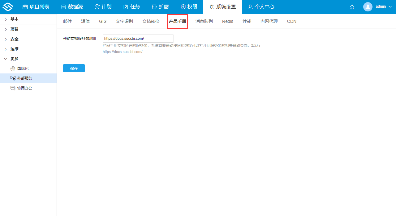Switch to the 邮件 tab

tap(67, 21)
